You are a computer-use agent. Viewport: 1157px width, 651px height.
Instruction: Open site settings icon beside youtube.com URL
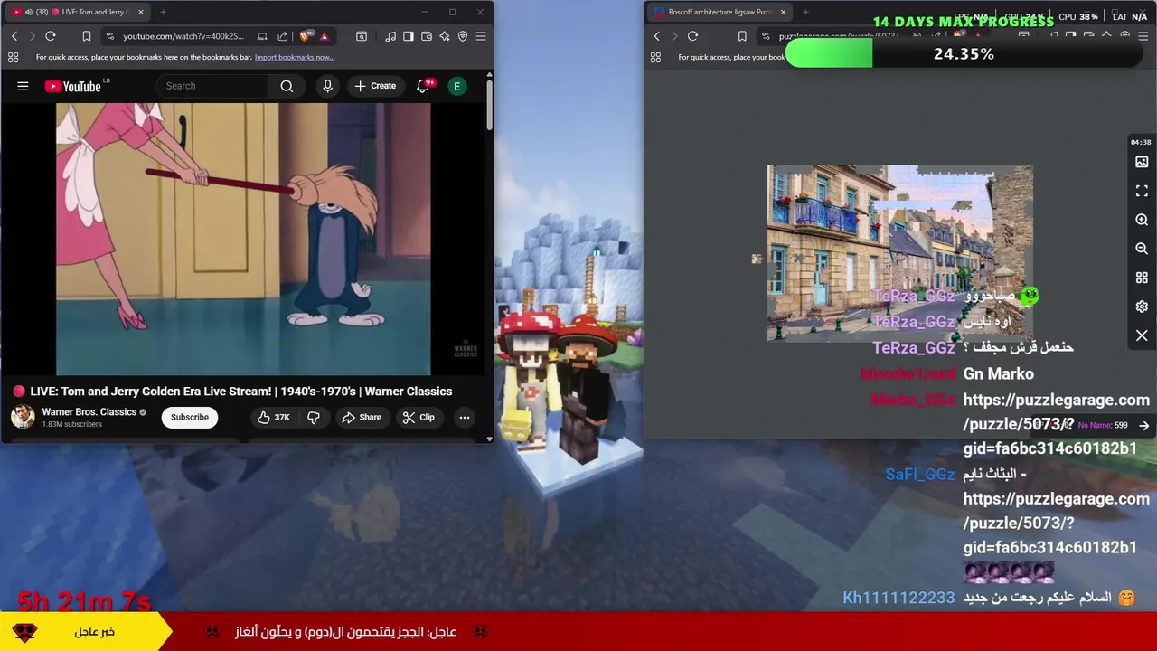pyautogui.click(x=109, y=36)
